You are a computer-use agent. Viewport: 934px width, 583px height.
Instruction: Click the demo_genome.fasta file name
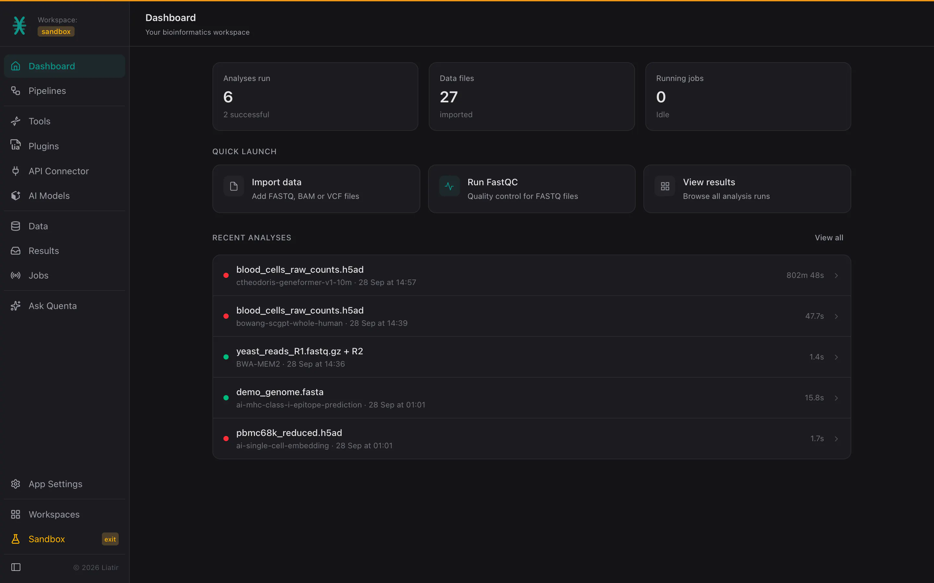pyautogui.click(x=280, y=392)
